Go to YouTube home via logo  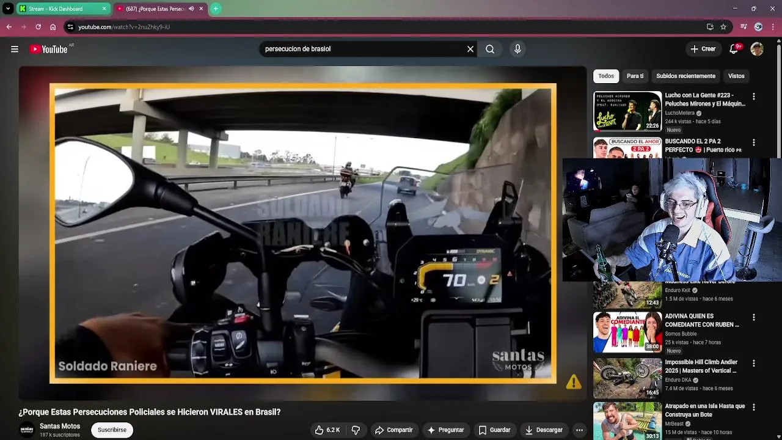point(49,49)
